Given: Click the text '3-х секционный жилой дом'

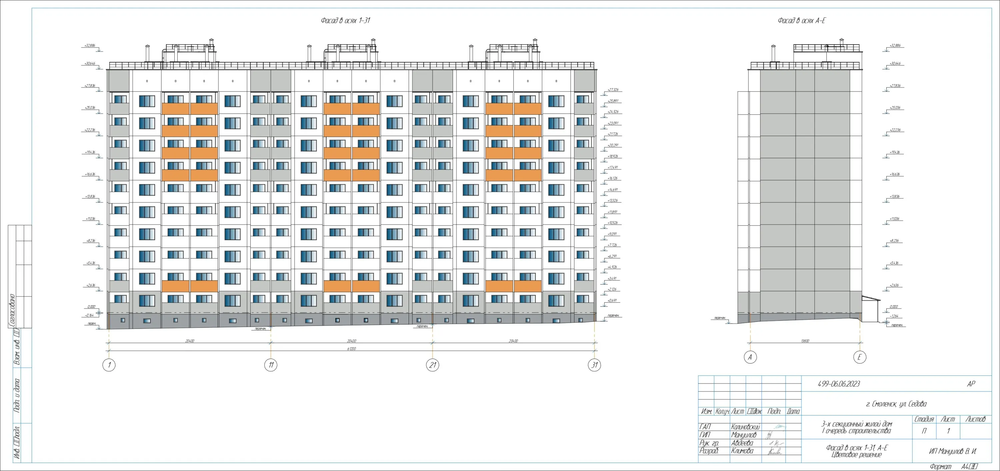Looking at the screenshot, I should pos(856,424).
